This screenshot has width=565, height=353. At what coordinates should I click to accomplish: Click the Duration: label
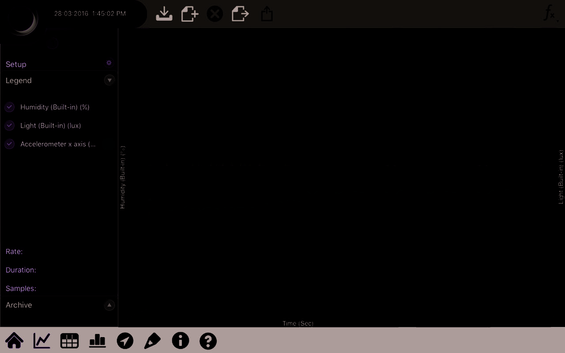(21, 270)
